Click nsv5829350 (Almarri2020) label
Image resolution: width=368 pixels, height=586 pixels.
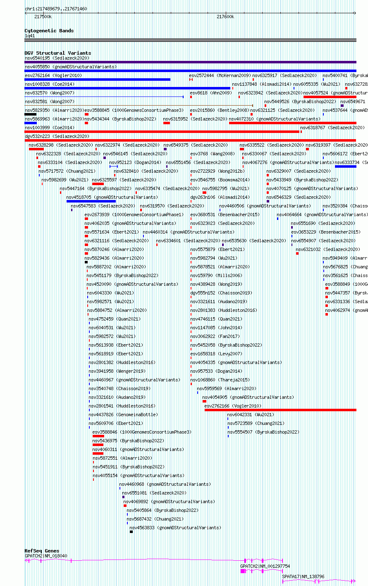pos(55,110)
